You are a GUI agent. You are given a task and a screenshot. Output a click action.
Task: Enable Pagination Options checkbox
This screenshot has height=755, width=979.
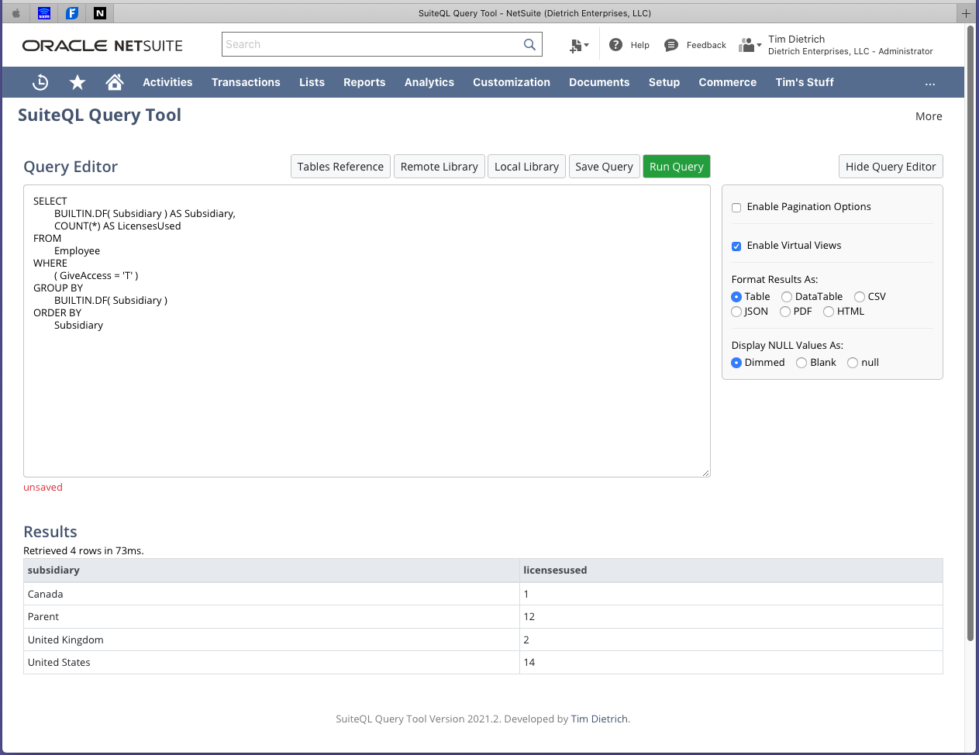736,208
